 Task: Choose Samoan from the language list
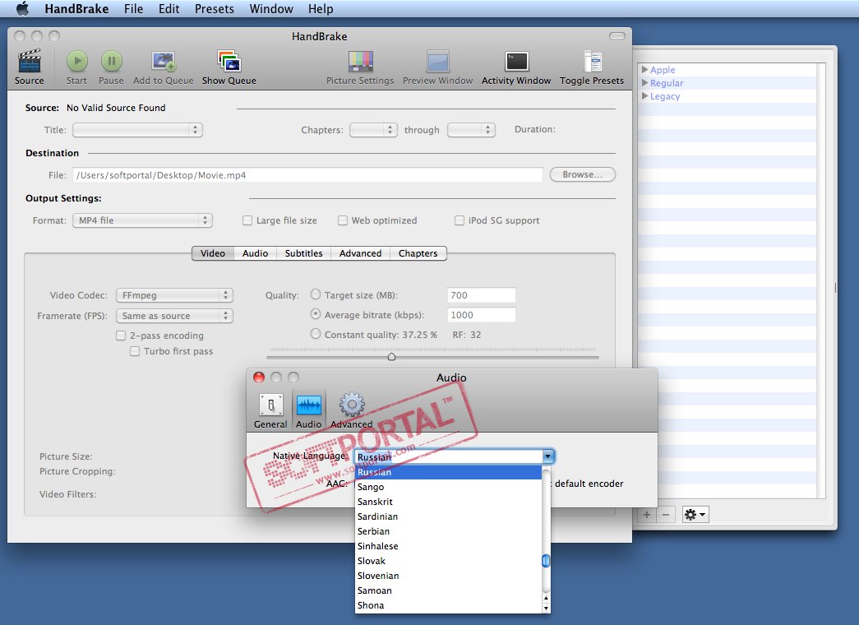tap(448, 590)
